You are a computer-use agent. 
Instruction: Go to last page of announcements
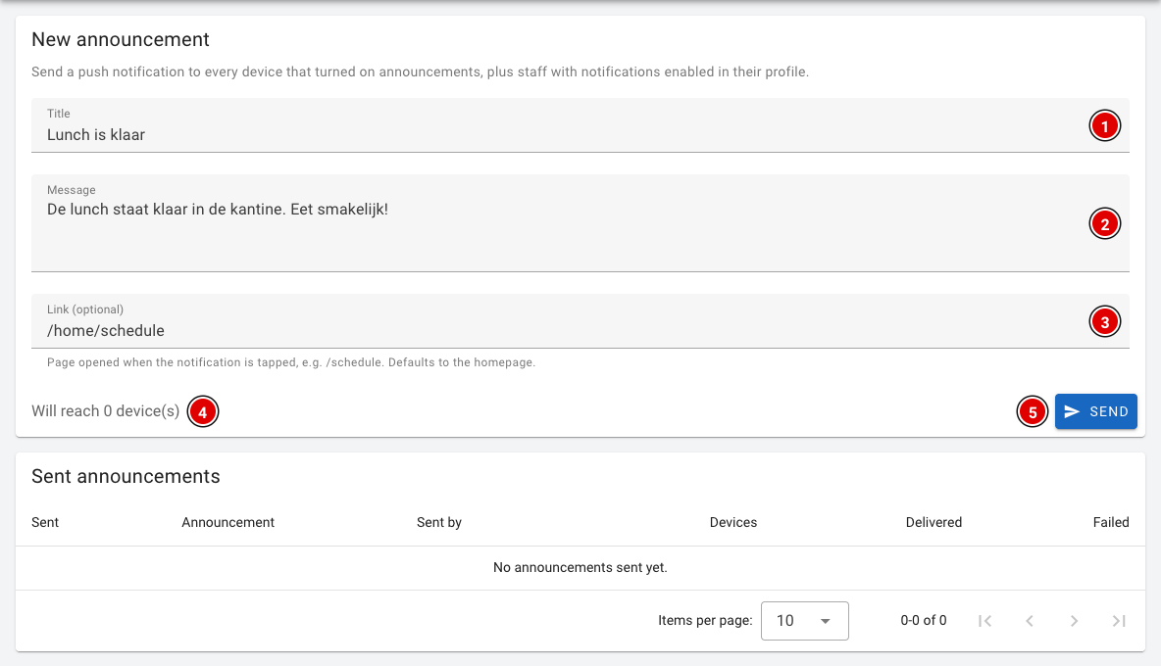[x=1119, y=621]
